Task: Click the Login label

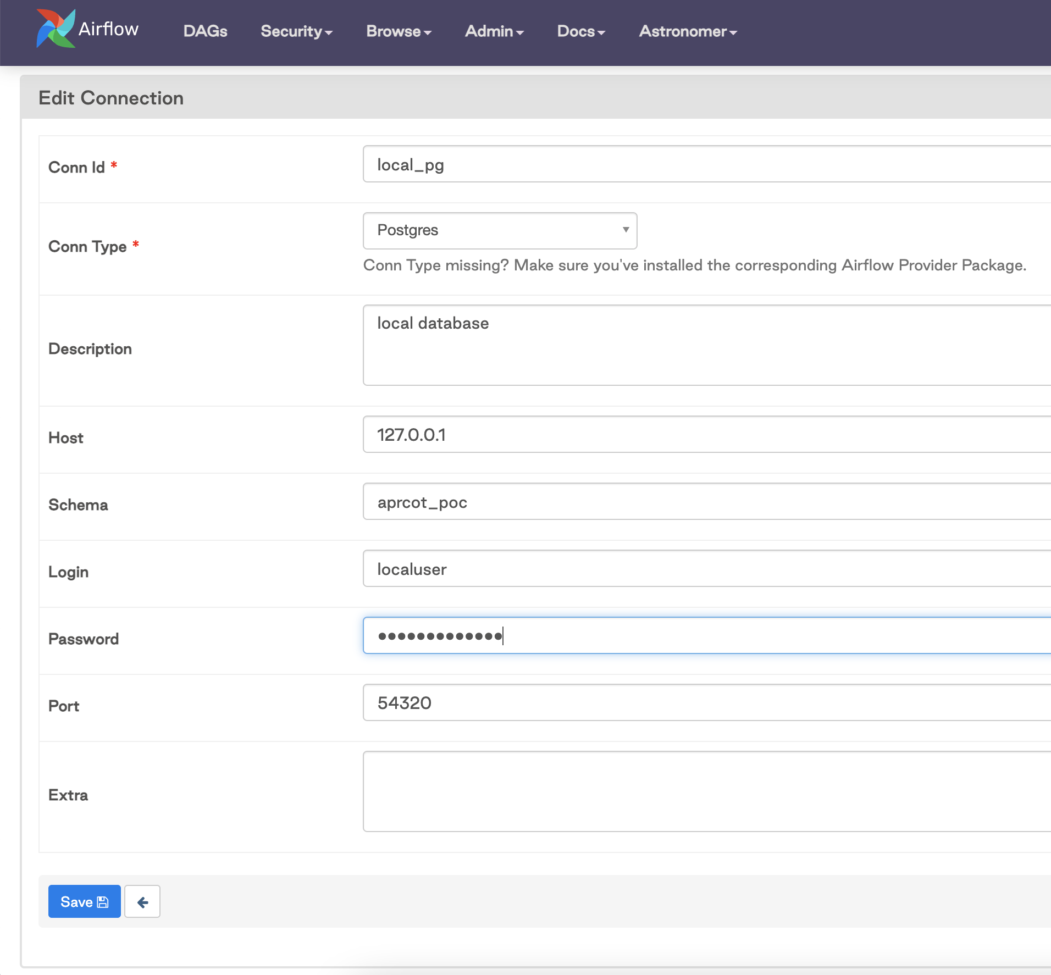Action: [68, 572]
